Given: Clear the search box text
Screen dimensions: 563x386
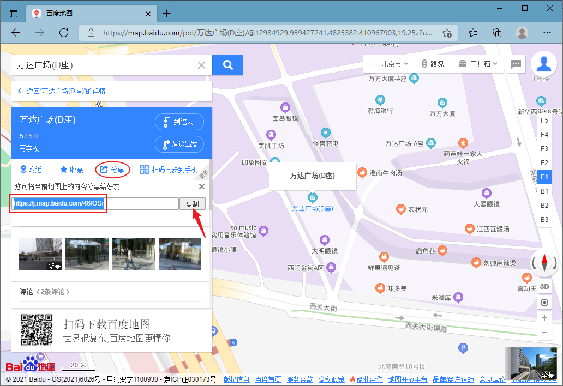Looking at the screenshot, I should tap(201, 65).
